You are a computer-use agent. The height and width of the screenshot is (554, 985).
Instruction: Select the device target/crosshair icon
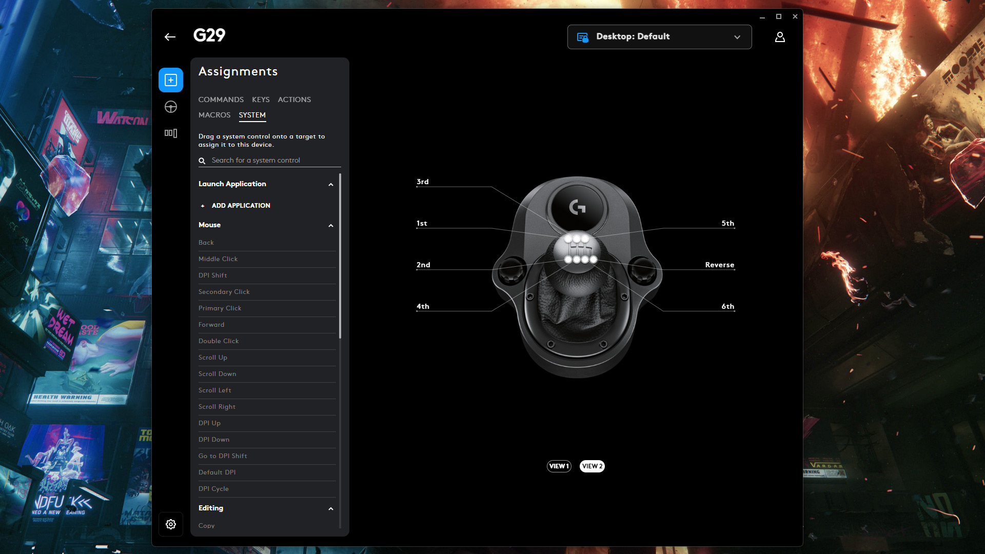[170, 106]
